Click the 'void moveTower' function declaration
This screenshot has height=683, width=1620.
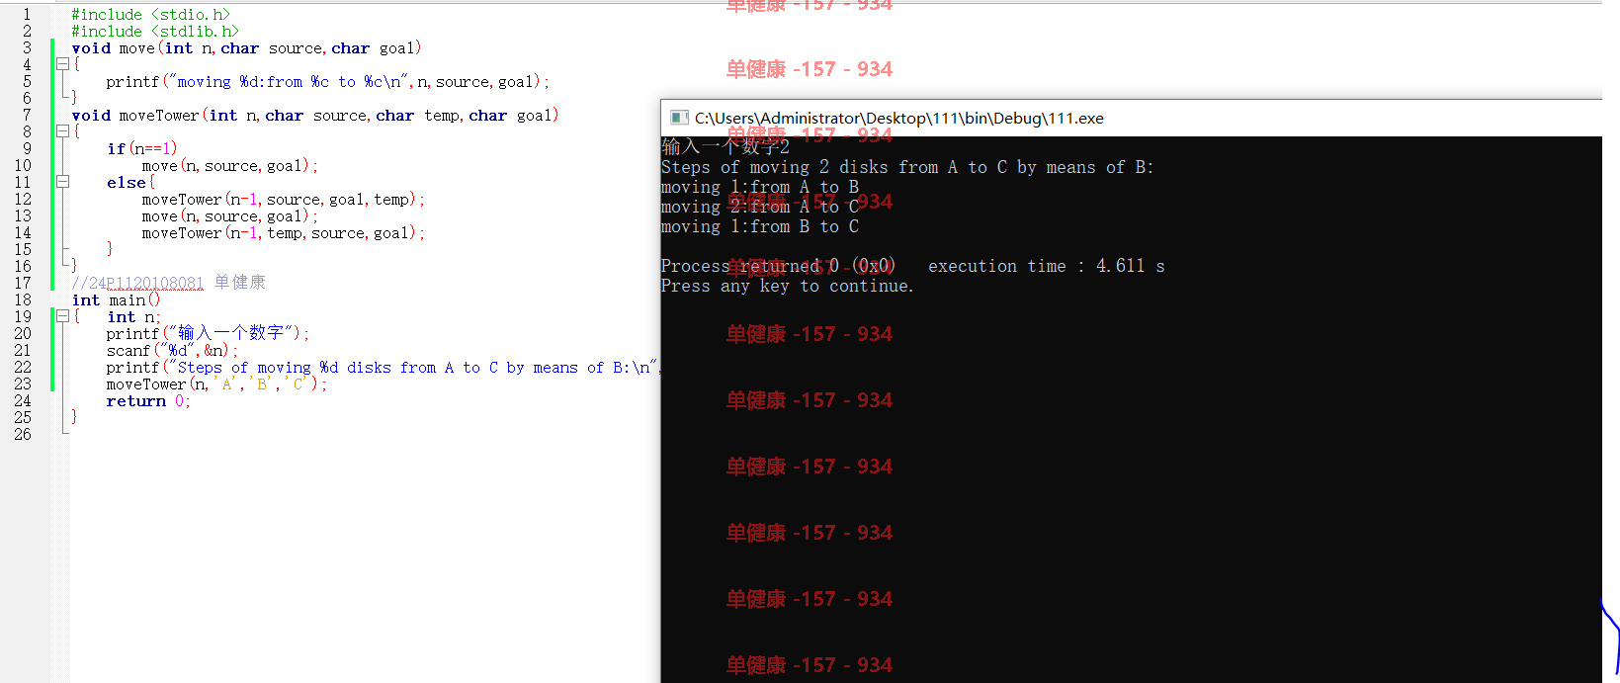[315, 116]
